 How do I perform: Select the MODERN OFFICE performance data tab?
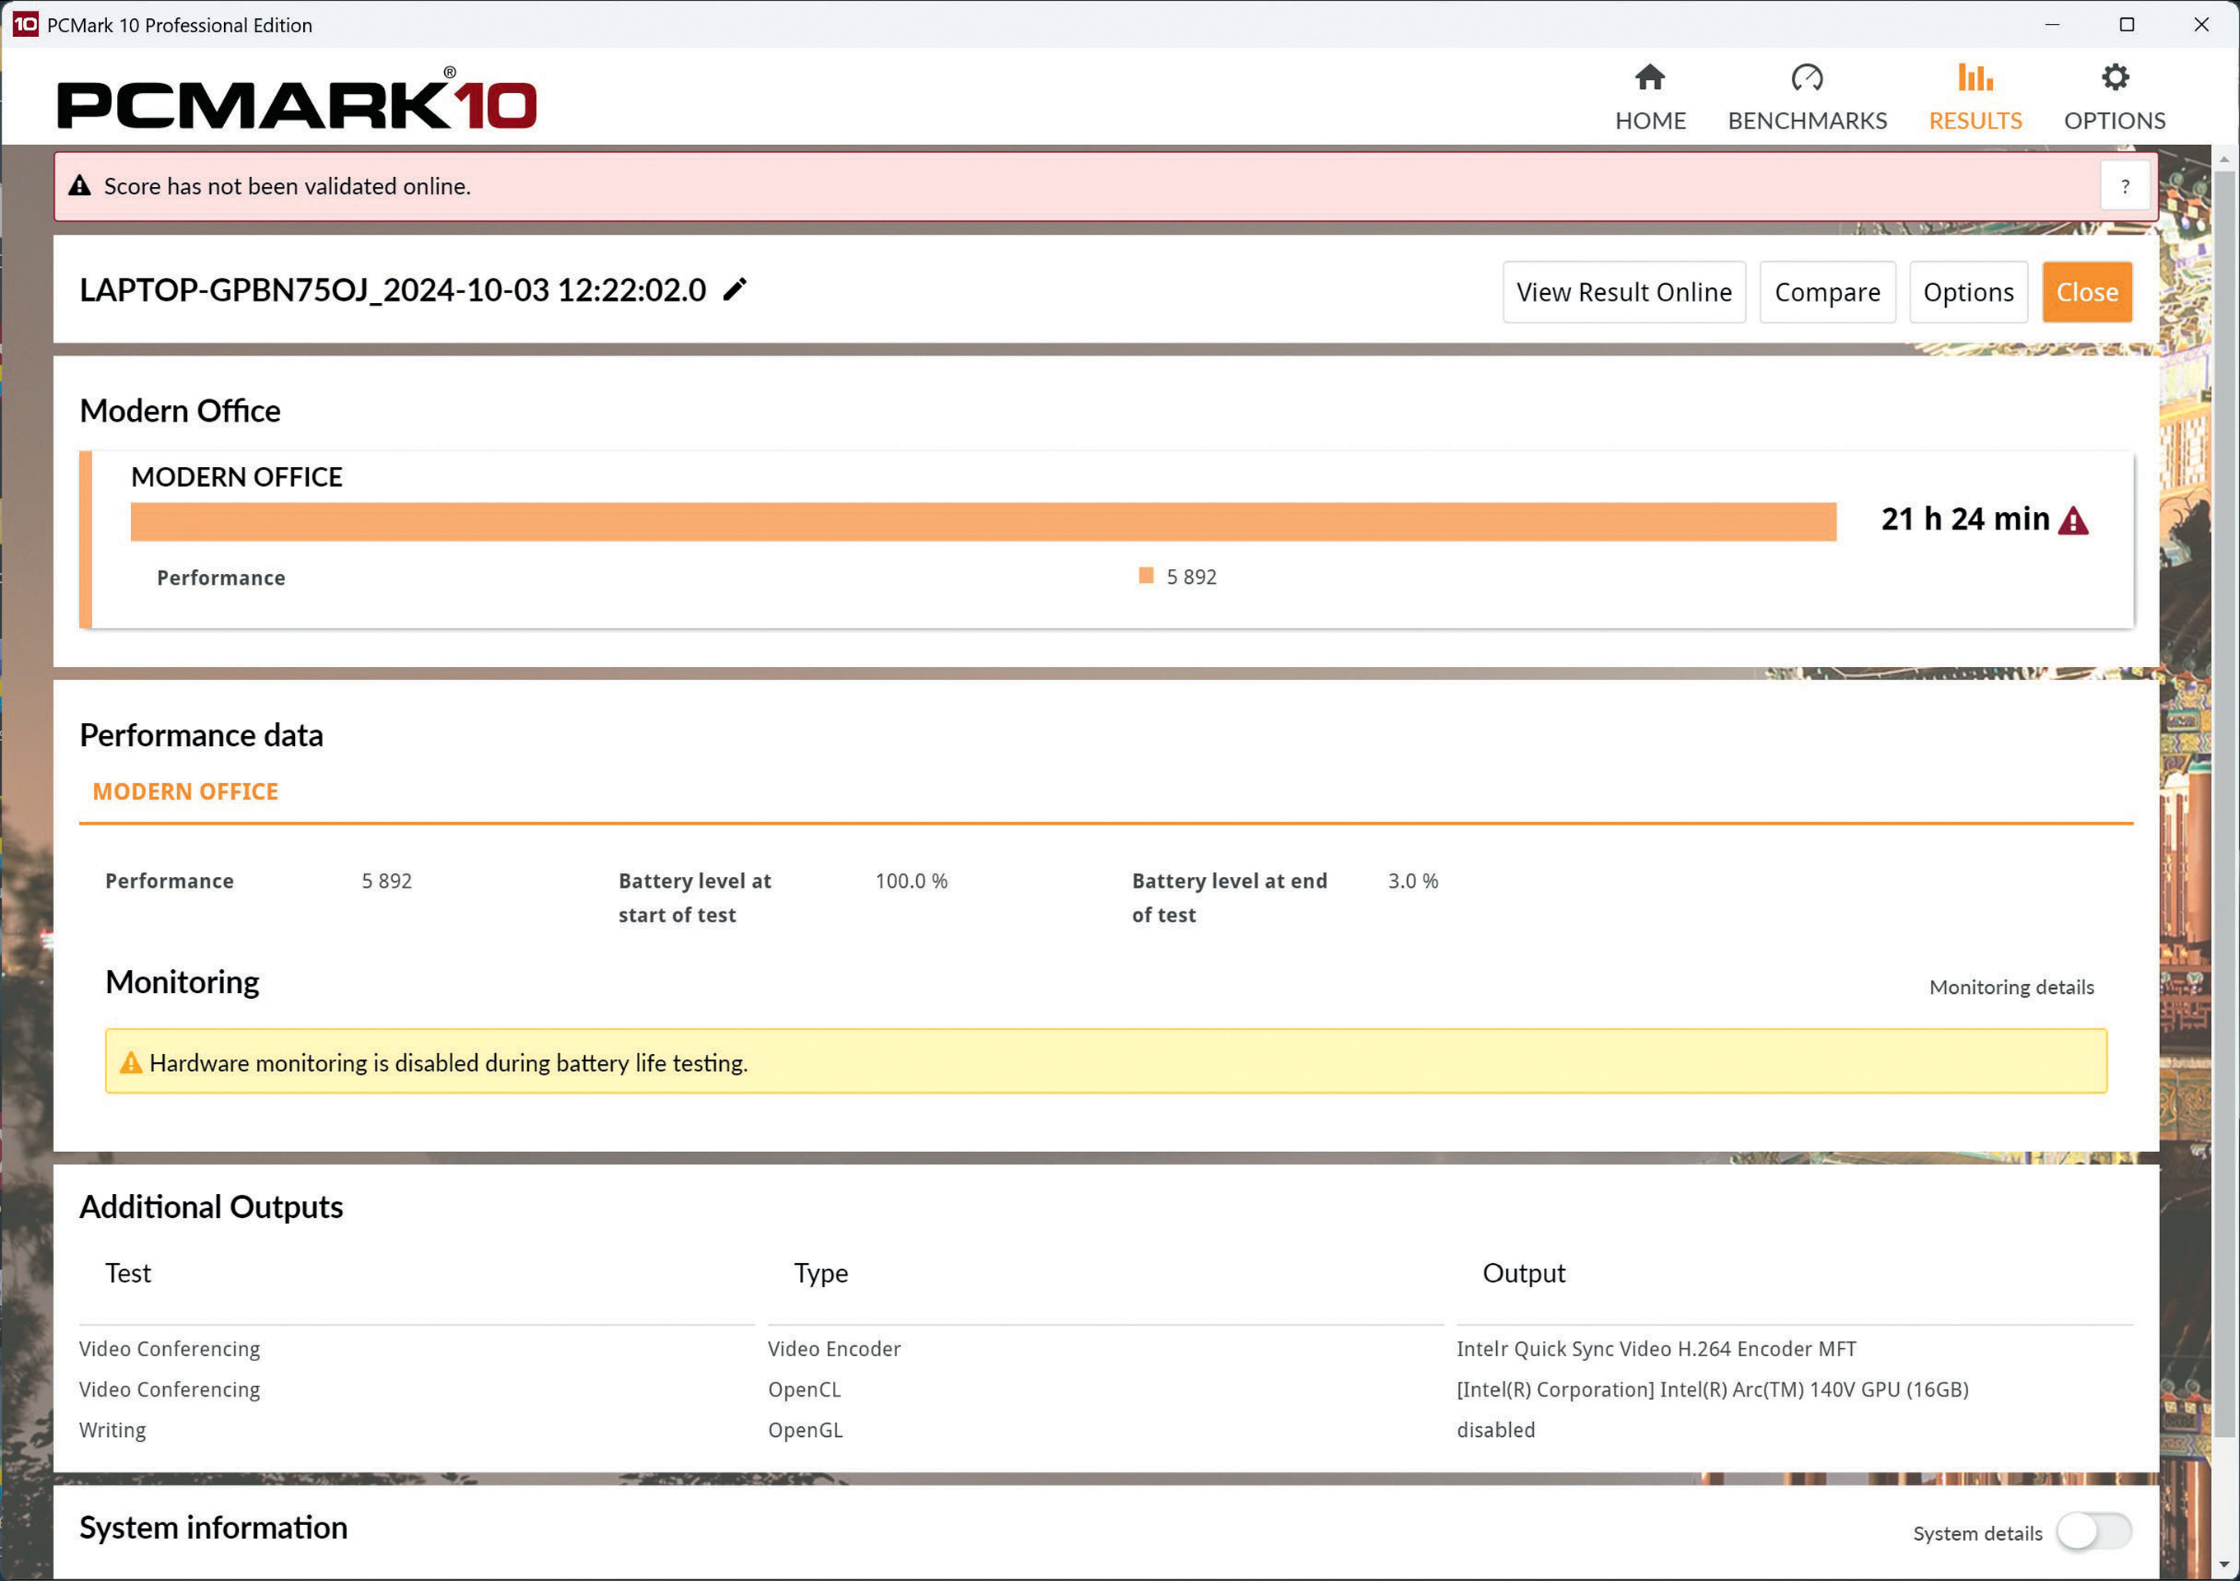coord(185,792)
